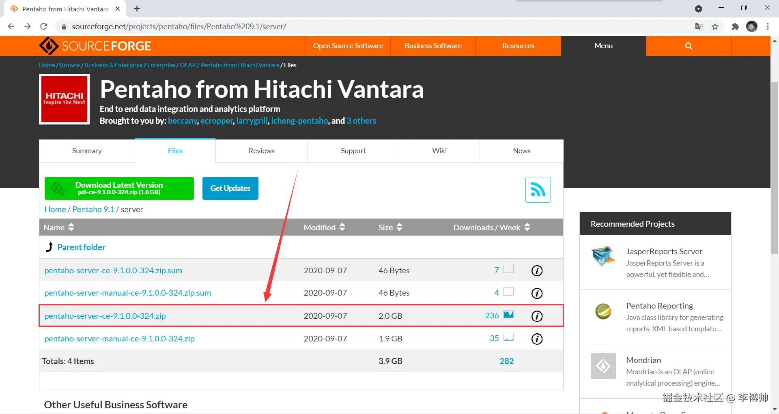
Task: Click the downloads chart icon next to 236
Action: point(508,315)
